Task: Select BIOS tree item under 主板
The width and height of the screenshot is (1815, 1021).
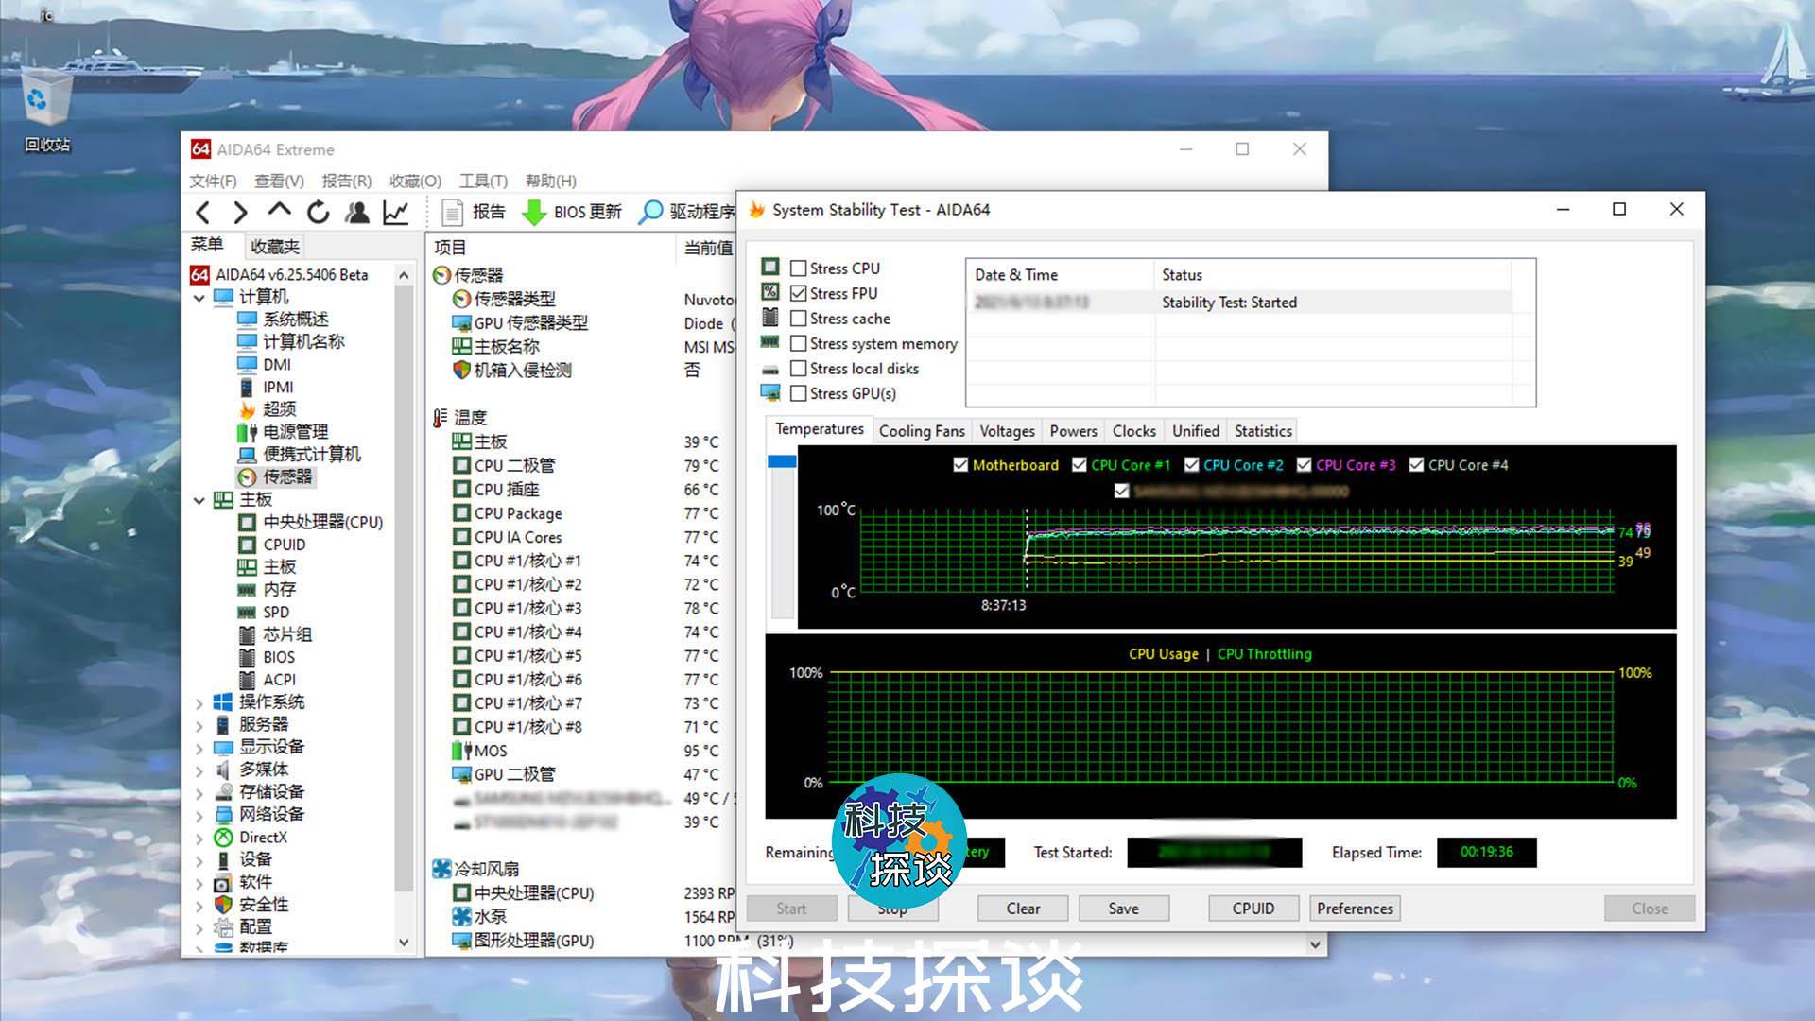Action: (x=279, y=657)
